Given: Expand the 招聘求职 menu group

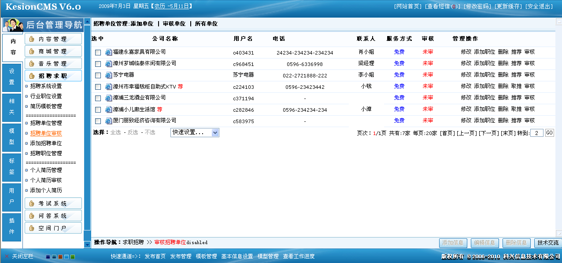Looking at the screenshot, I should click(x=53, y=75).
